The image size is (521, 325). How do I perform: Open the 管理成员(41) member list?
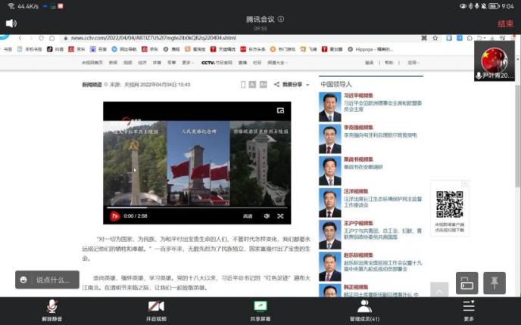[364, 310]
